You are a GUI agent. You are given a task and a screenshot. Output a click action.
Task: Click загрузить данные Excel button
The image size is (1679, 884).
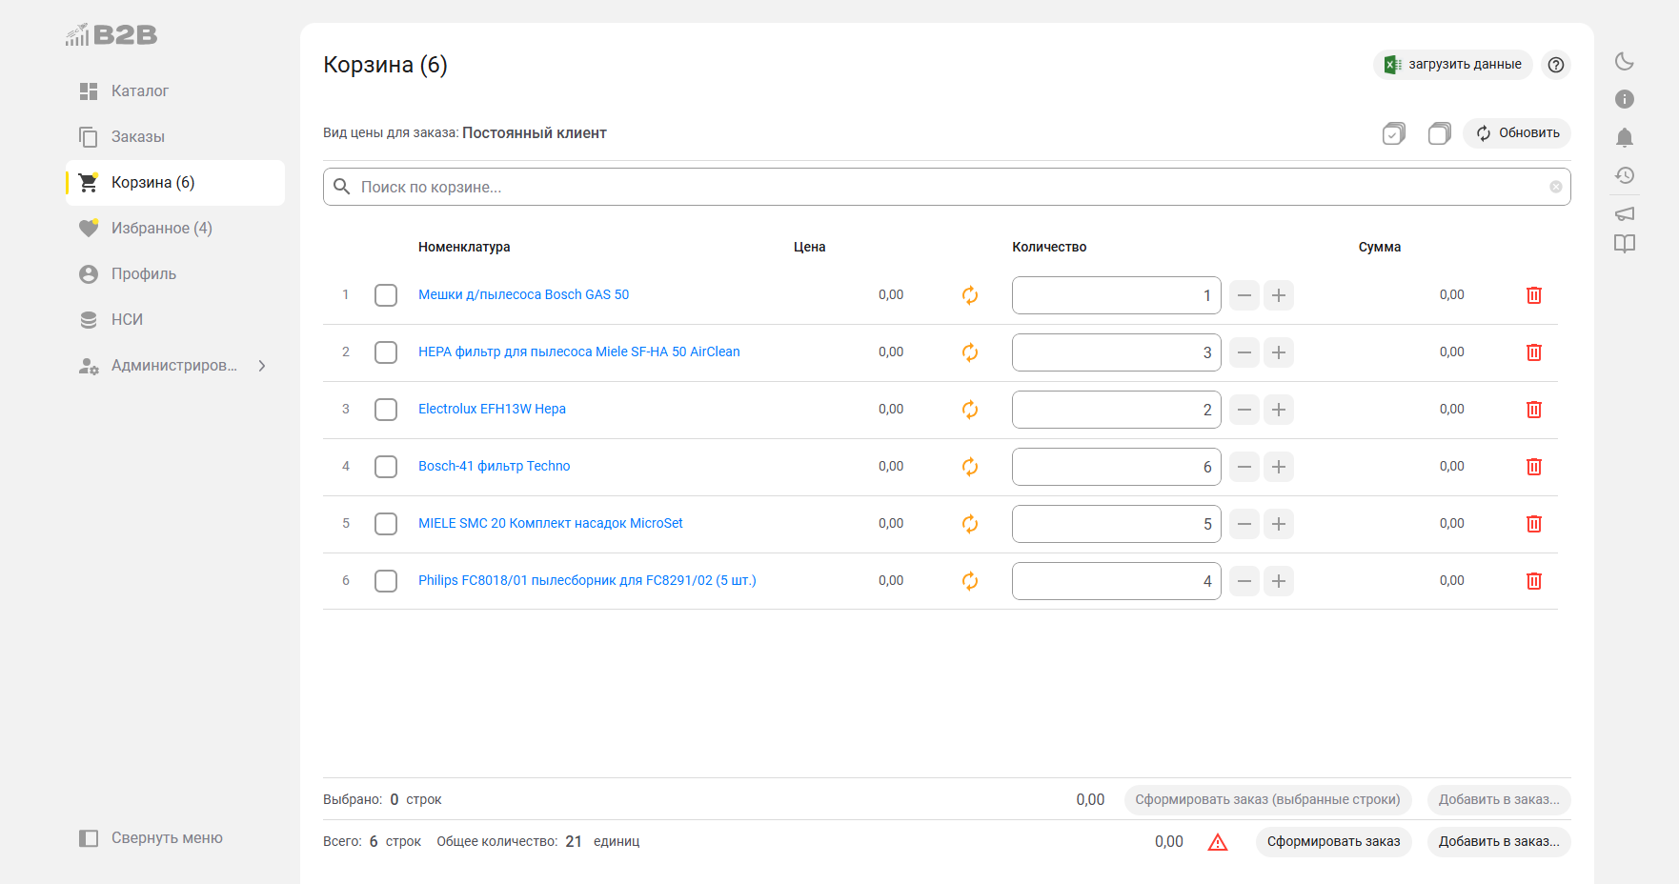1452,65
